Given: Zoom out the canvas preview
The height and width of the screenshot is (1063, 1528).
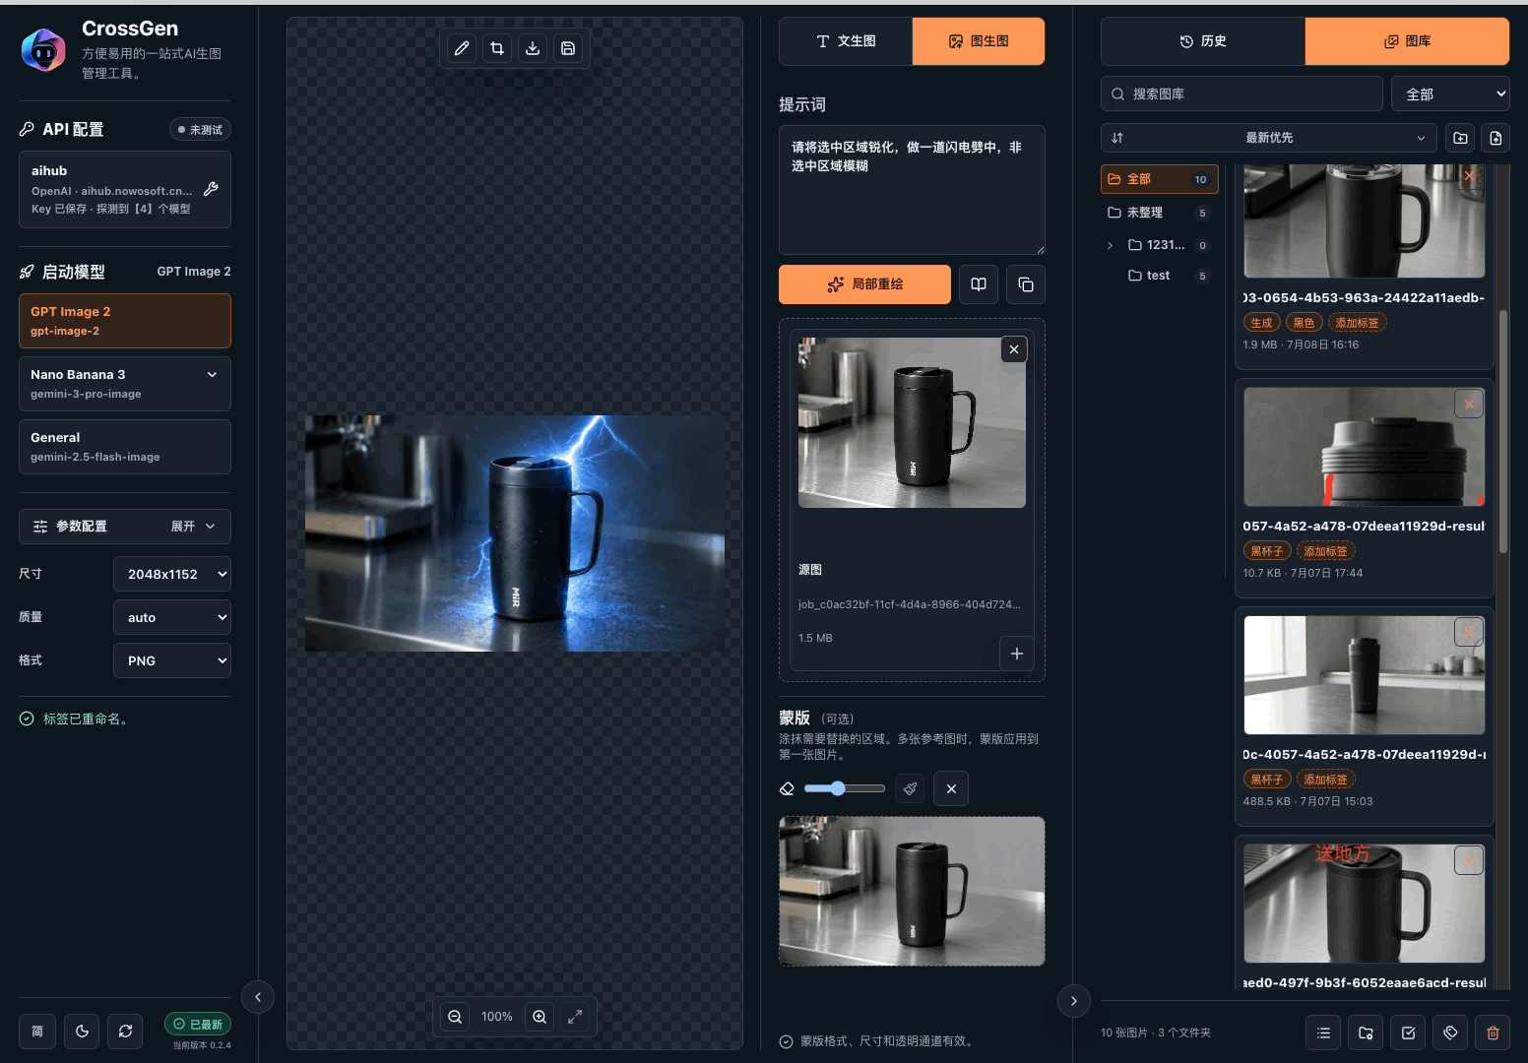Looking at the screenshot, I should point(455,1017).
